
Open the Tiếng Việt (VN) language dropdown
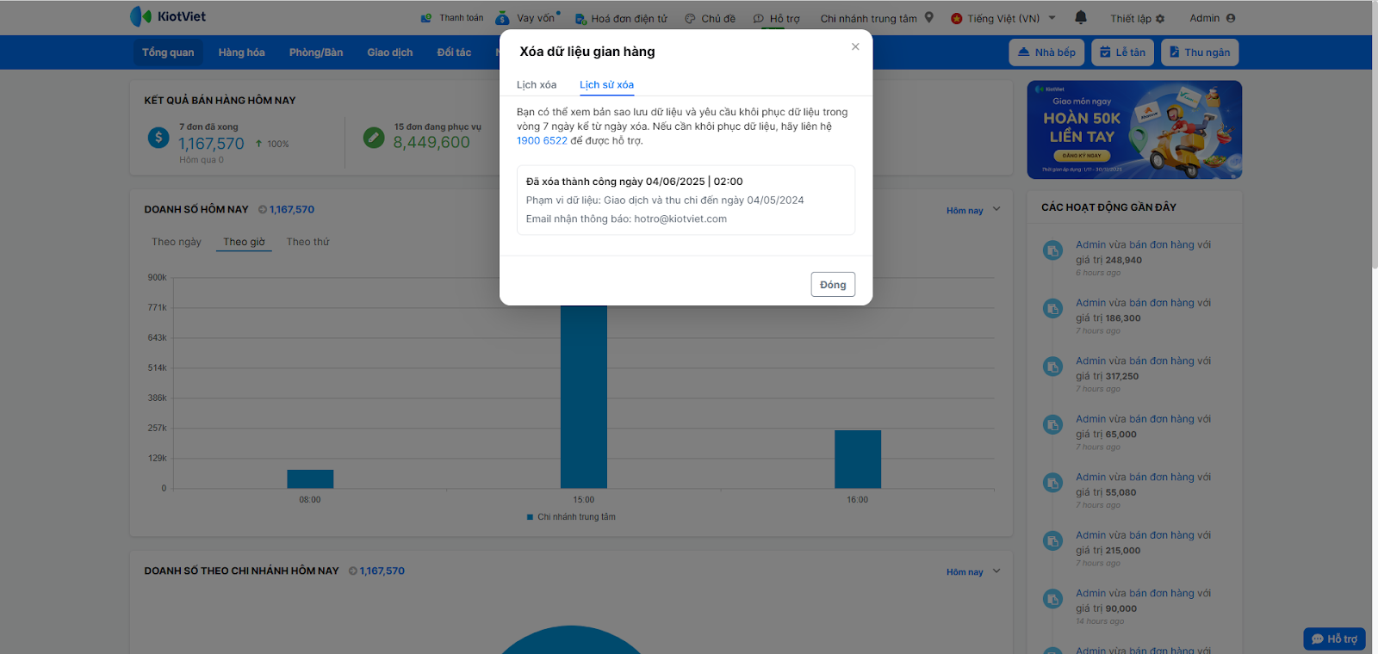1003,18
